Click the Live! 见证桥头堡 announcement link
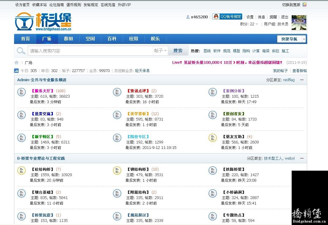The height and width of the screenshot is (225, 328). coord(227,62)
